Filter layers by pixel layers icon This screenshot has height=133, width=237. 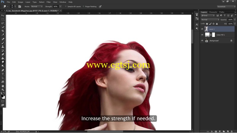(x=217, y=15)
